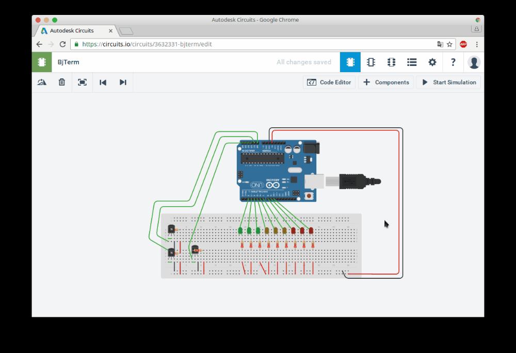Open the Adblock extension icon
The height and width of the screenshot is (353, 516).
coord(463,44)
